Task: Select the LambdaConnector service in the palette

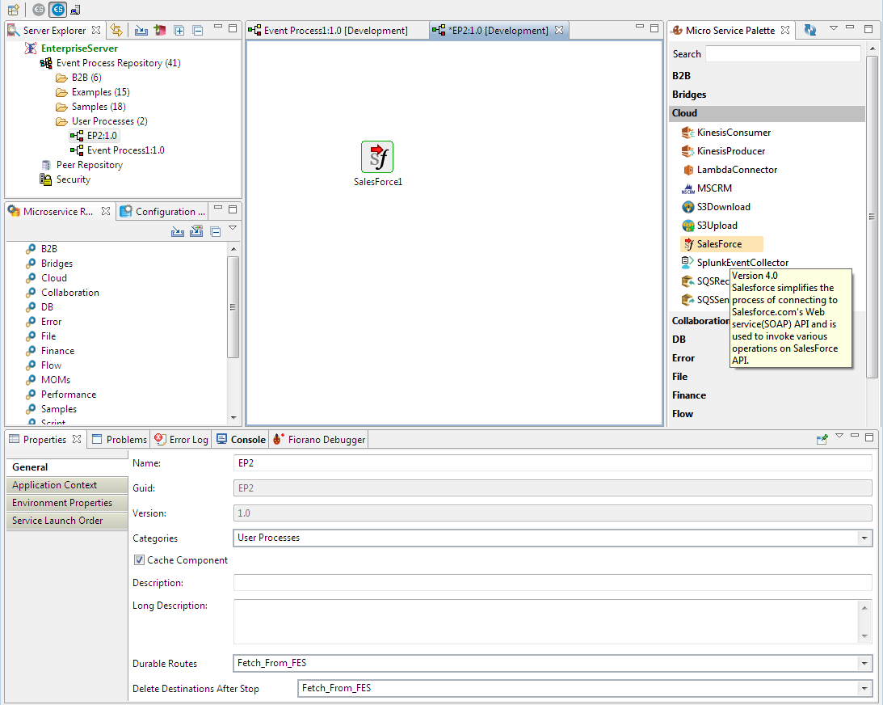Action: pyautogui.click(x=737, y=170)
